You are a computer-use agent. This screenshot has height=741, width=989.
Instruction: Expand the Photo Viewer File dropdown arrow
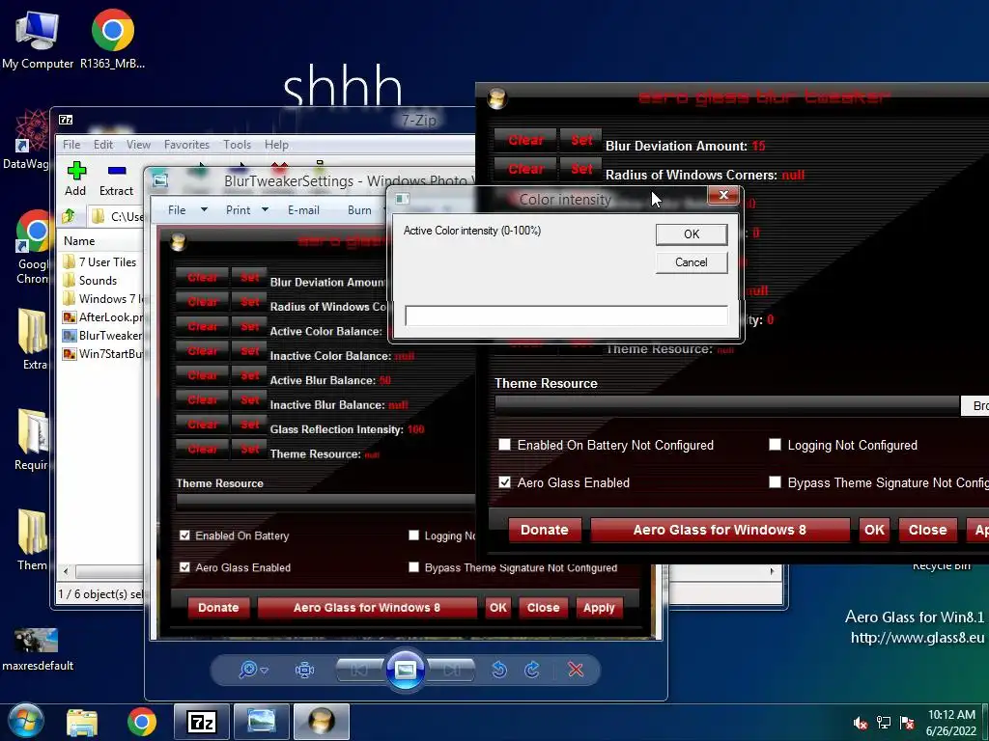pos(204,209)
